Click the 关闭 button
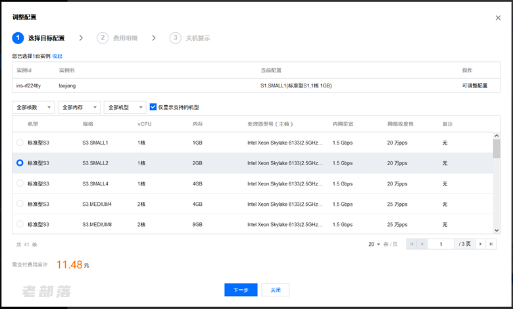This screenshot has width=513, height=309. (x=276, y=290)
